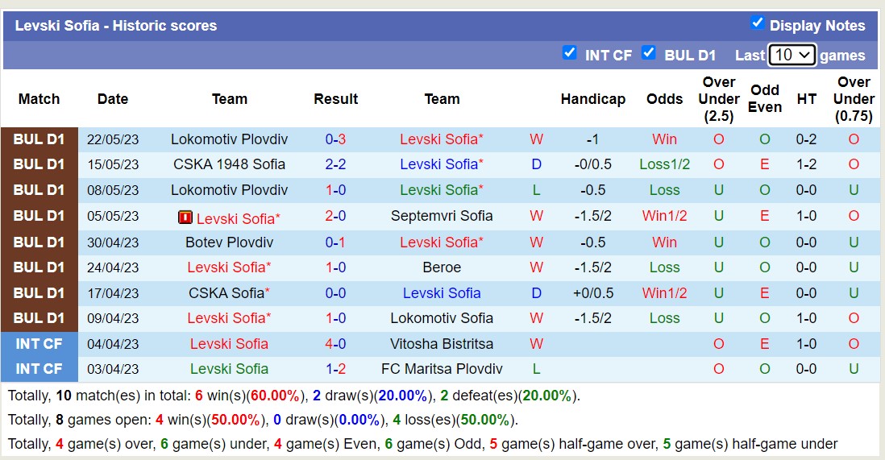This screenshot has width=885, height=460.
Task: Open FC Maritsa Plovdiv team page
Action: pos(442,369)
